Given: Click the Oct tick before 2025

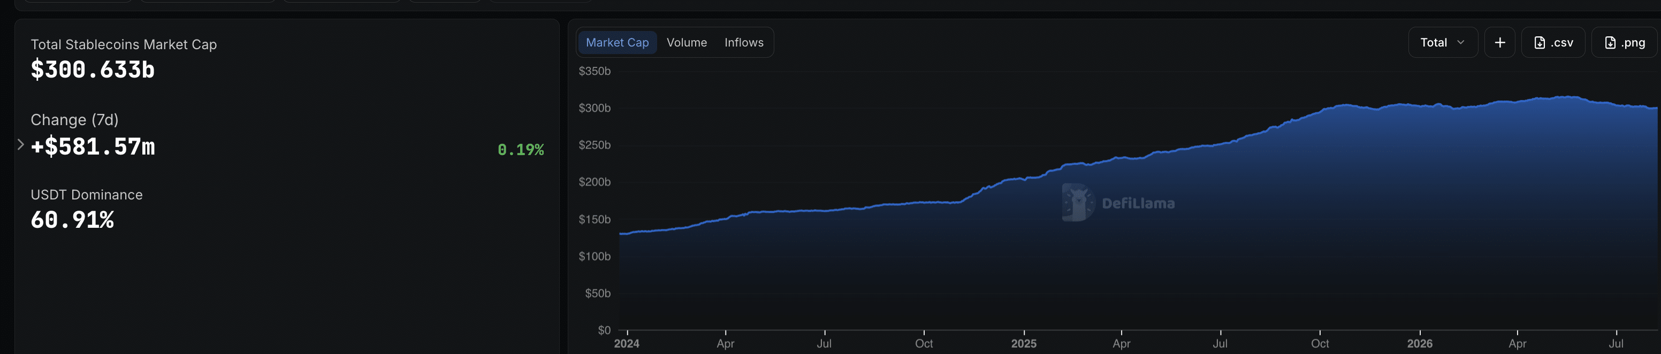Looking at the screenshot, I should [924, 344].
